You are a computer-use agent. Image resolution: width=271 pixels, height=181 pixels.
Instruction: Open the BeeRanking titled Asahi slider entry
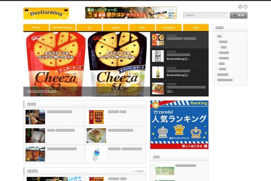(x=178, y=57)
